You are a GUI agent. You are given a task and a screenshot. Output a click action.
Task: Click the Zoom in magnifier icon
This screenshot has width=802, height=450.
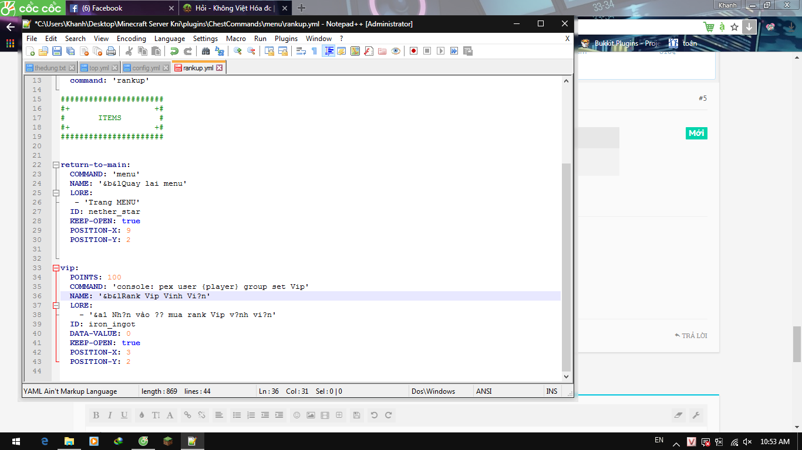pos(237,51)
